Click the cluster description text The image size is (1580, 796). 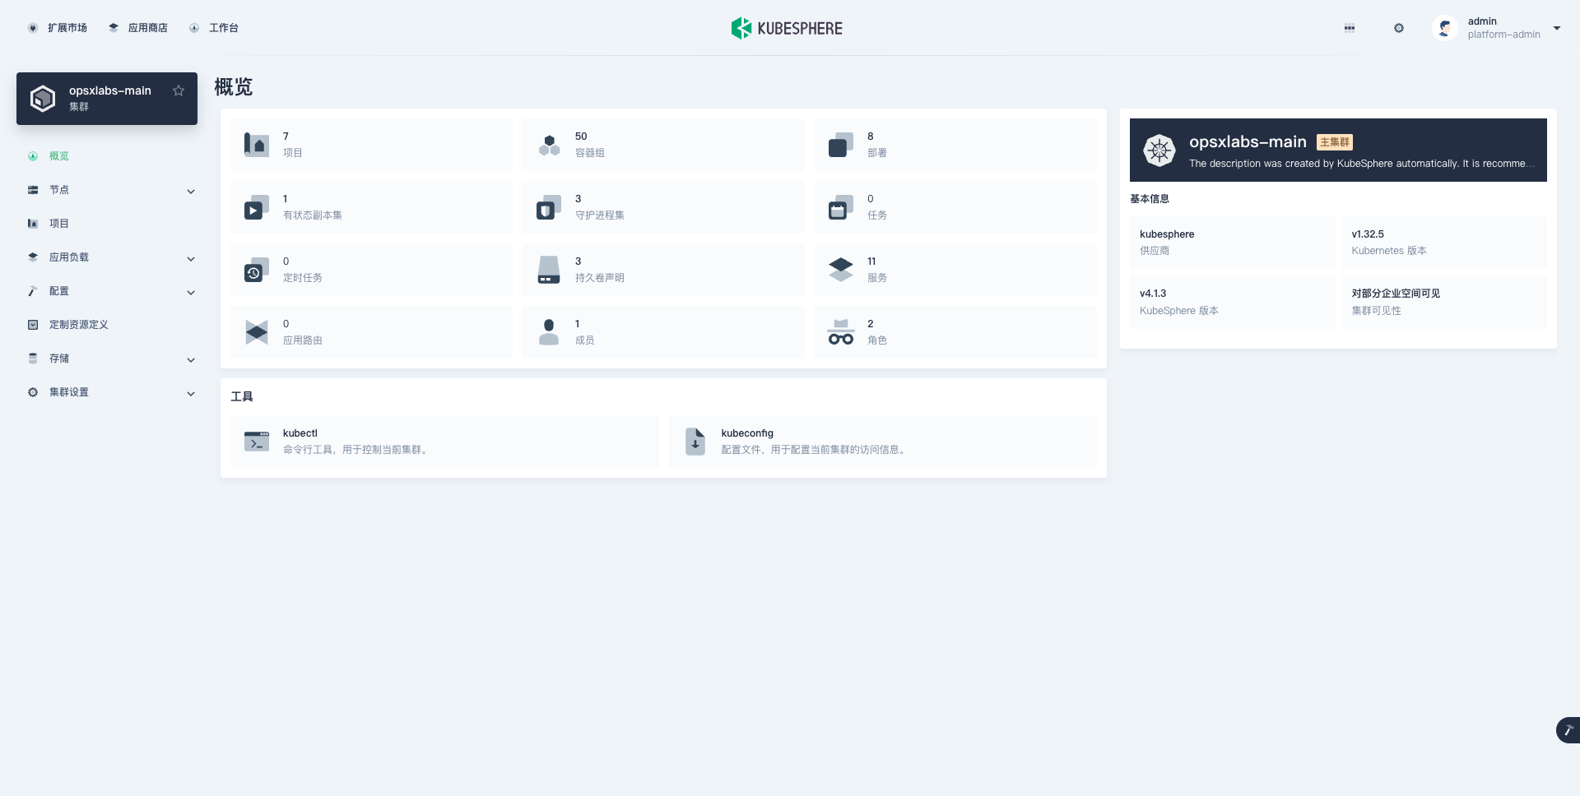[x=1362, y=164]
